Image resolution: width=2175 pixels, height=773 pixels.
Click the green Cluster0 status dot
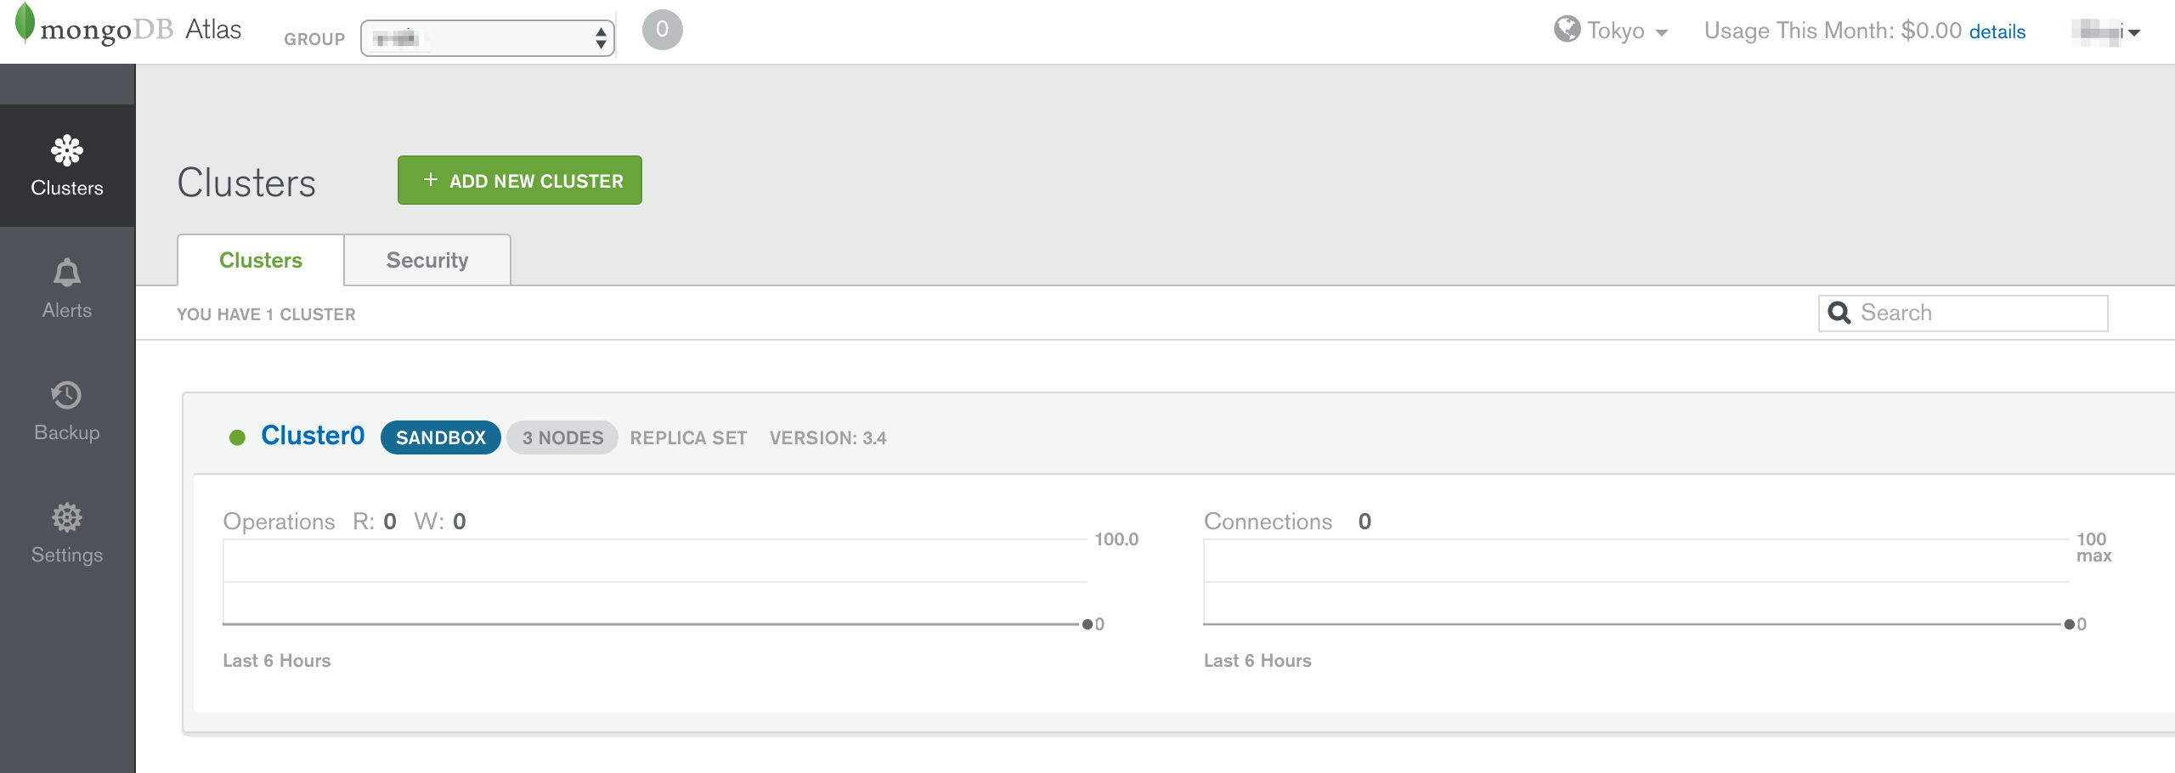(237, 437)
